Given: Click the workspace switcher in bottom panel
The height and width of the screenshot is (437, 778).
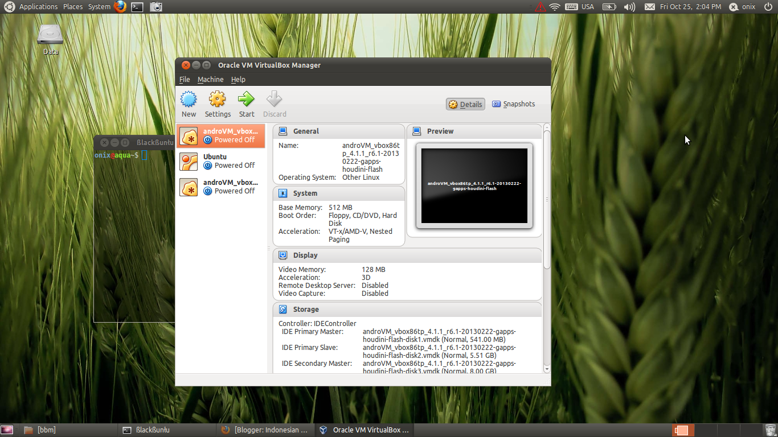Looking at the screenshot, I should (x=716, y=430).
